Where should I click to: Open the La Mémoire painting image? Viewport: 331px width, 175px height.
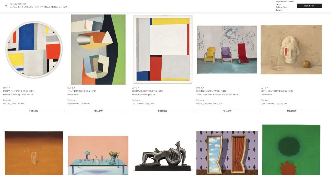click(x=291, y=50)
